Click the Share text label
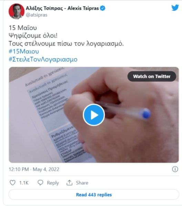Image resolution: width=182 pixels, height=206 pixels. point(82,183)
